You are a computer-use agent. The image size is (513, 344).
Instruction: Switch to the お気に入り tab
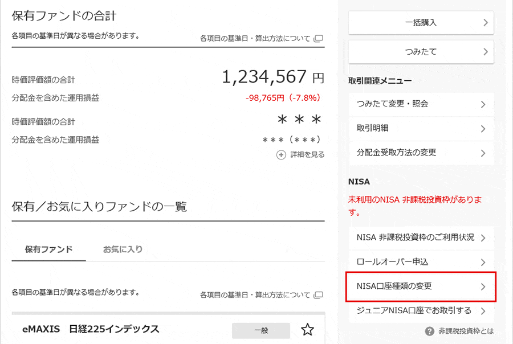[123, 249]
